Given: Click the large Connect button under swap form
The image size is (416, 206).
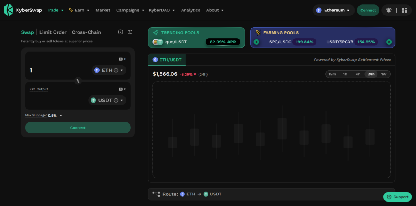Looking at the screenshot, I should [x=78, y=128].
